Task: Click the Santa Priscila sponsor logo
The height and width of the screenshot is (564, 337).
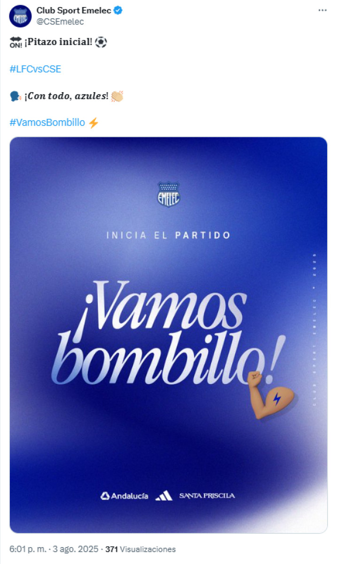Action: (x=207, y=496)
